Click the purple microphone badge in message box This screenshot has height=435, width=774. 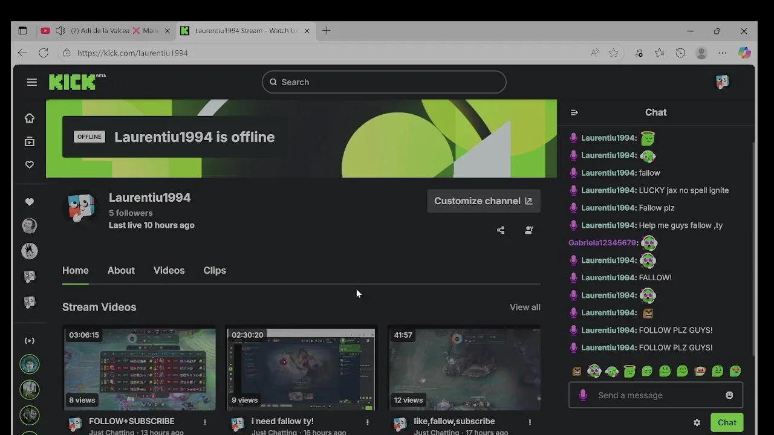pos(583,395)
